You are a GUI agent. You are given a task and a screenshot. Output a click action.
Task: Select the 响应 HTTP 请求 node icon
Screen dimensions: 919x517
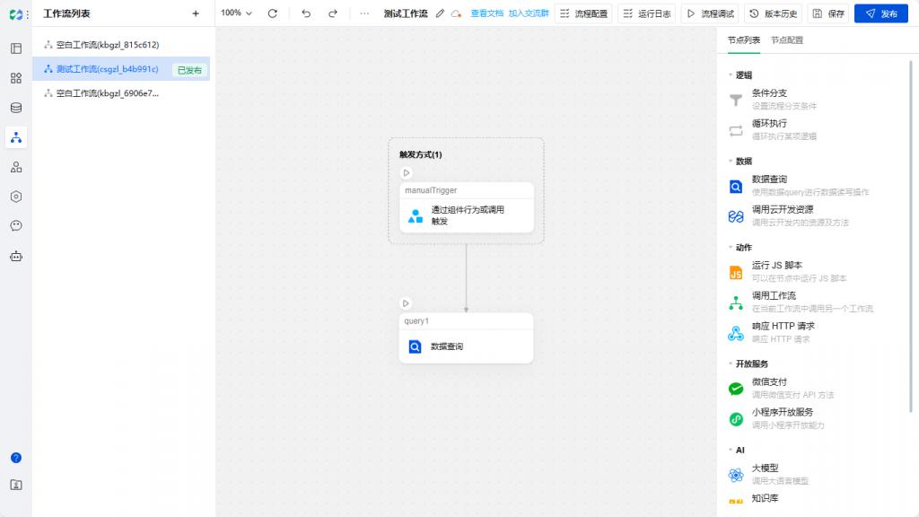[736, 334]
